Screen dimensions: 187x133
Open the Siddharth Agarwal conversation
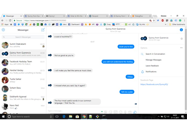click(x=23, y=98)
